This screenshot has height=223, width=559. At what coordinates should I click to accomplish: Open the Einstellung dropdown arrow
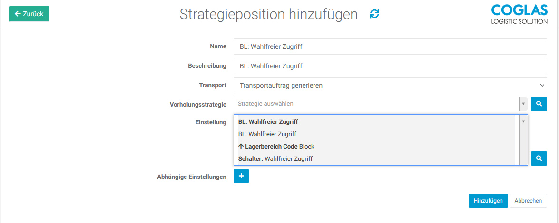pos(523,121)
